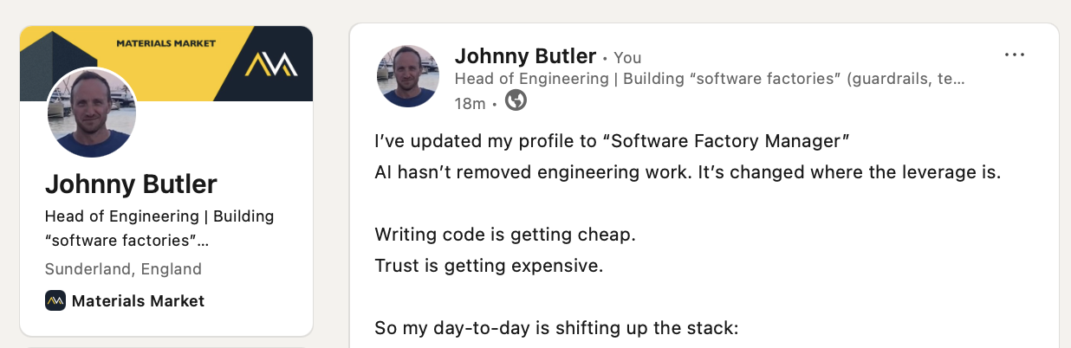Click the MATERIALS MARKET banner title text
The height and width of the screenshot is (348, 1071).
pos(166,42)
